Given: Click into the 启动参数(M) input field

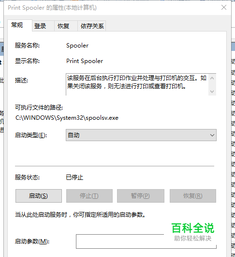Looking at the screenshot, I should tap(146, 241).
